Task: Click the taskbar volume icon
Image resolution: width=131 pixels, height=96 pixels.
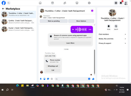Action: coord(117,90)
